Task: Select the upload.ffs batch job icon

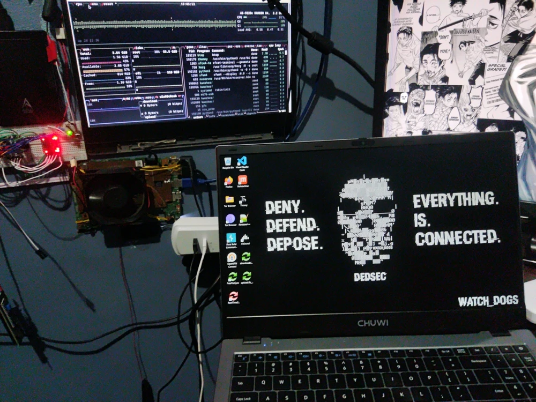Action: [247, 278]
